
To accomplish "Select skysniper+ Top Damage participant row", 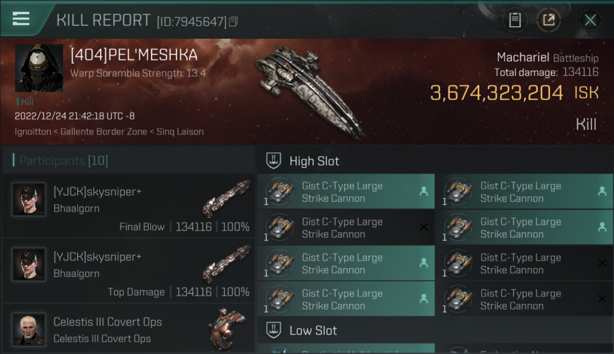I will click(x=128, y=270).
